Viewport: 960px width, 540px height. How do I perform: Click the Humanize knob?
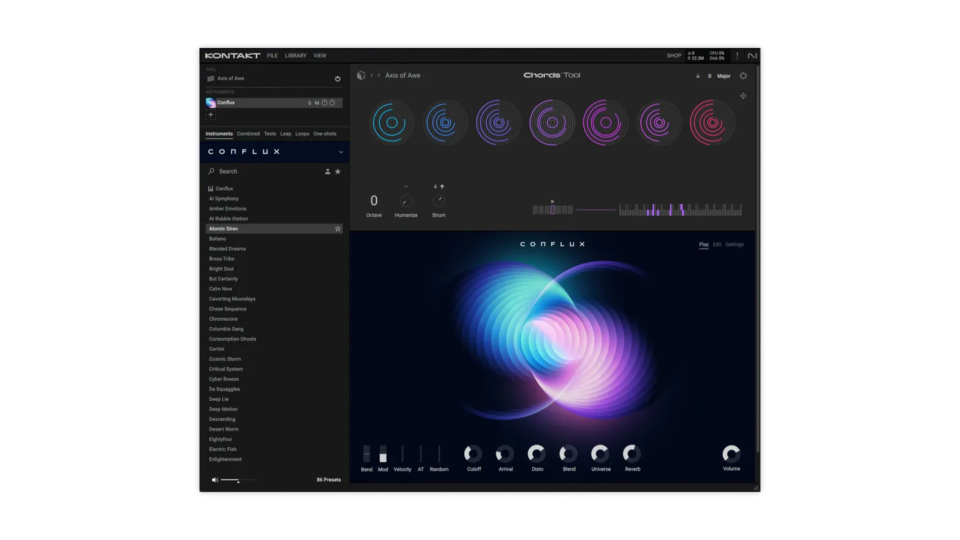(406, 201)
